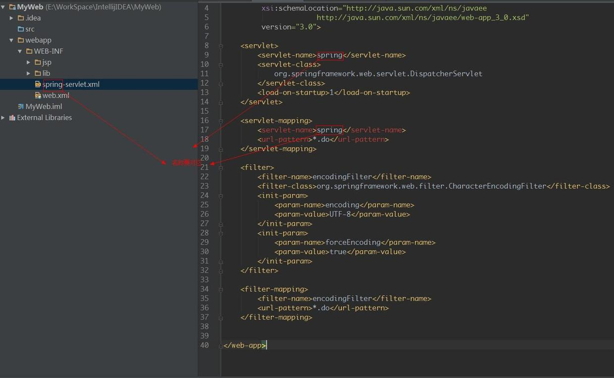The width and height of the screenshot is (614, 378).
Task: Open web.xml from the project tree
Action: coord(56,96)
